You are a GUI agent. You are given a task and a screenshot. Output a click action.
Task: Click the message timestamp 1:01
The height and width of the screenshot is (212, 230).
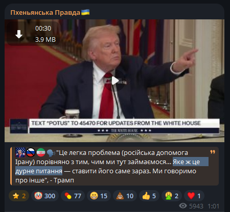pos(213,206)
